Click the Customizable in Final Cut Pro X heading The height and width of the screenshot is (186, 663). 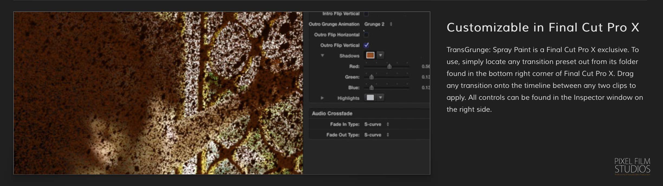(543, 27)
